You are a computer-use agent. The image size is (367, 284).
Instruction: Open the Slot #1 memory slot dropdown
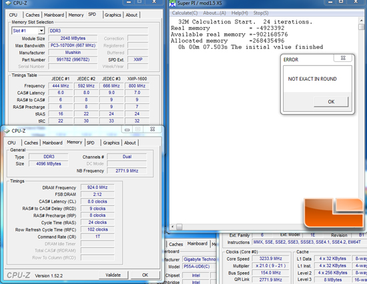click(41, 31)
